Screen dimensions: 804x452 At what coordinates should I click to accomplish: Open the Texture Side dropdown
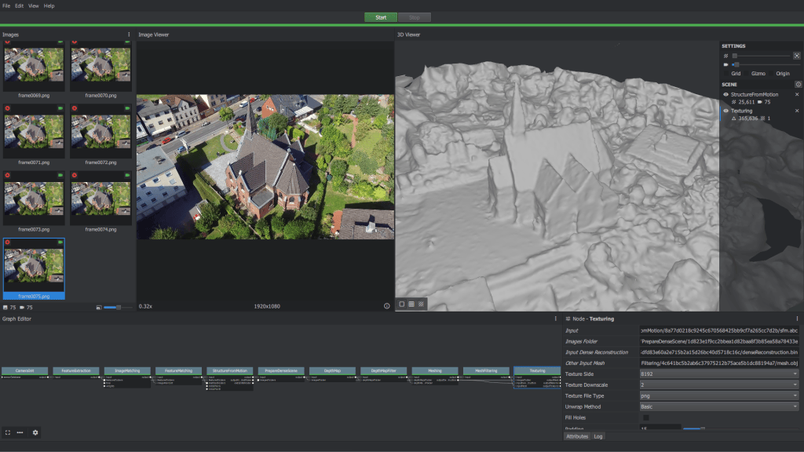point(719,374)
